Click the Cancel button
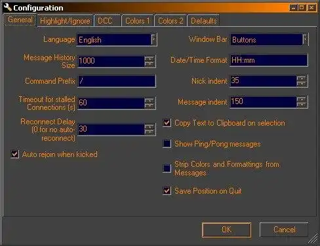This screenshot has width=320, height=246. tap(284, 230)
